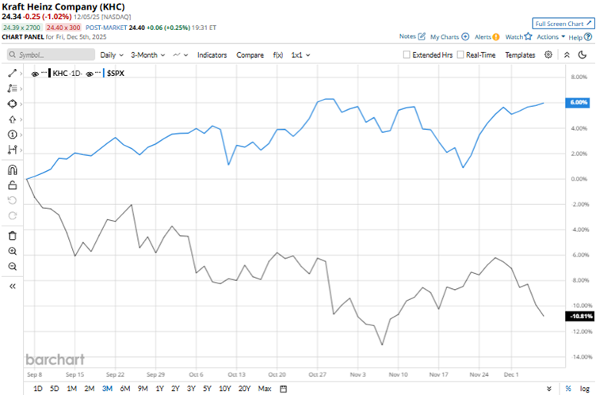The width and height of the screenshot is (596, 395).
Task: Switch to dark mode theme
Action: click(x=582, y=55)
